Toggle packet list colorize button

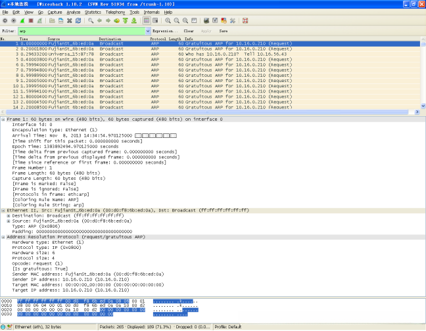point(147,20)
